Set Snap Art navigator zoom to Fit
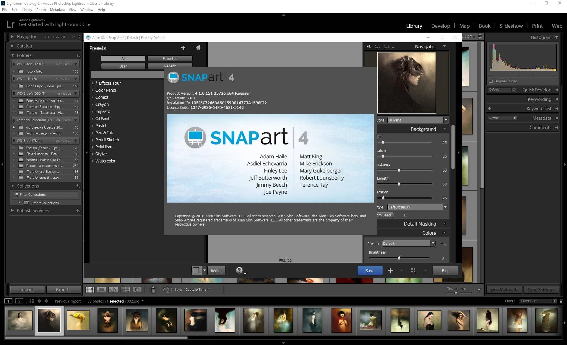The height and width of the screenshot is (345, 567). click(368, 47)
